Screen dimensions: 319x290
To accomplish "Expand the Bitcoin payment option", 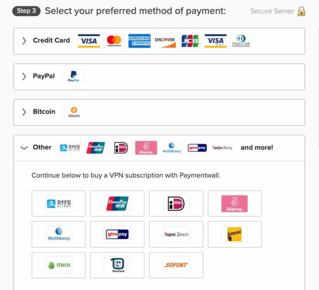I will [x=24, y=112].
